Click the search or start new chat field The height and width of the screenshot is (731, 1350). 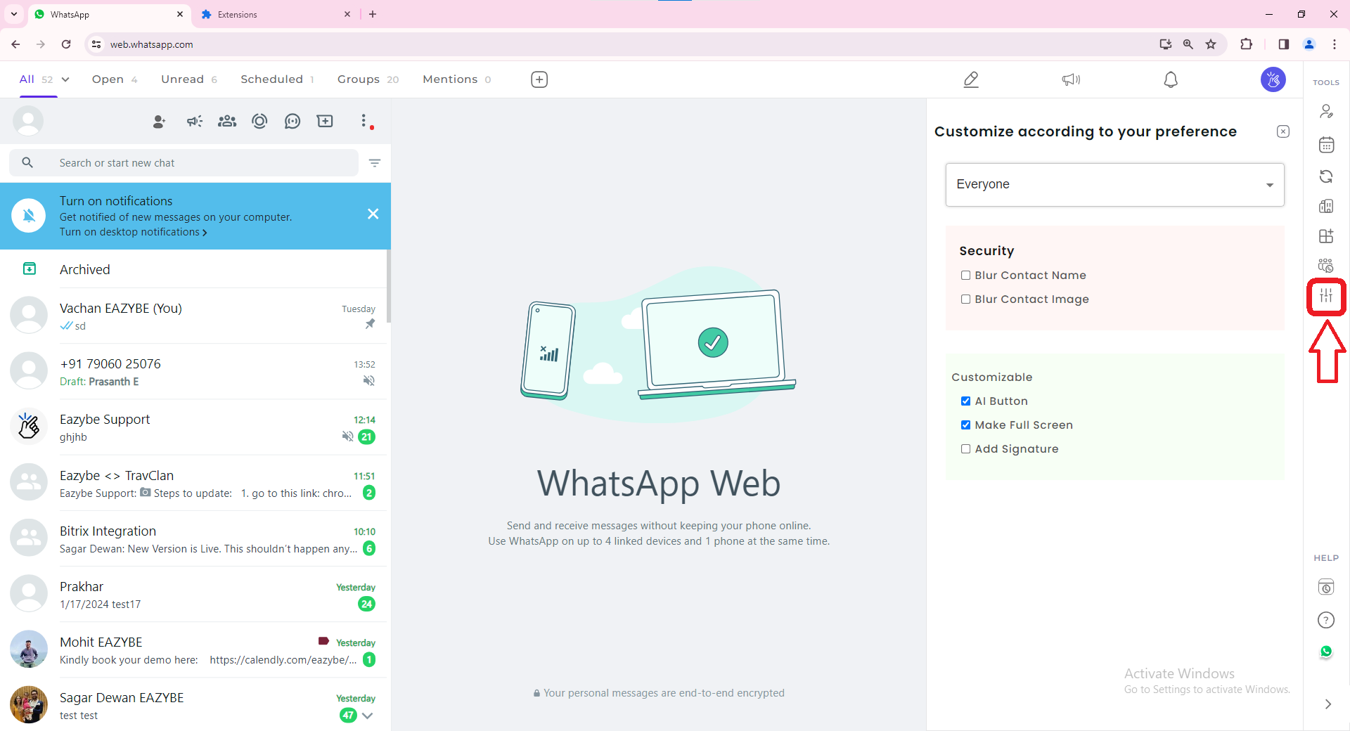184,163
